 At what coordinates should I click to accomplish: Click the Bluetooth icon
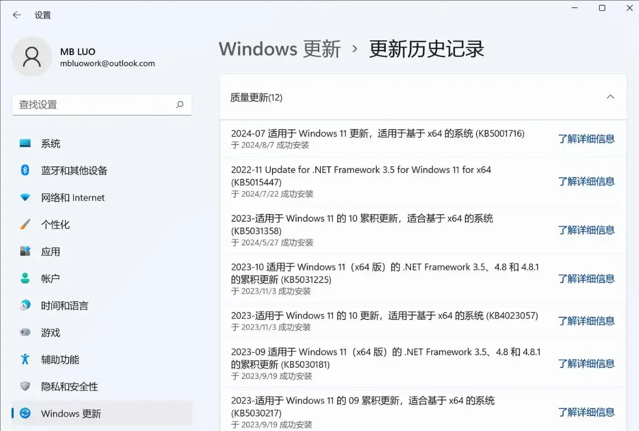[25, 170]
